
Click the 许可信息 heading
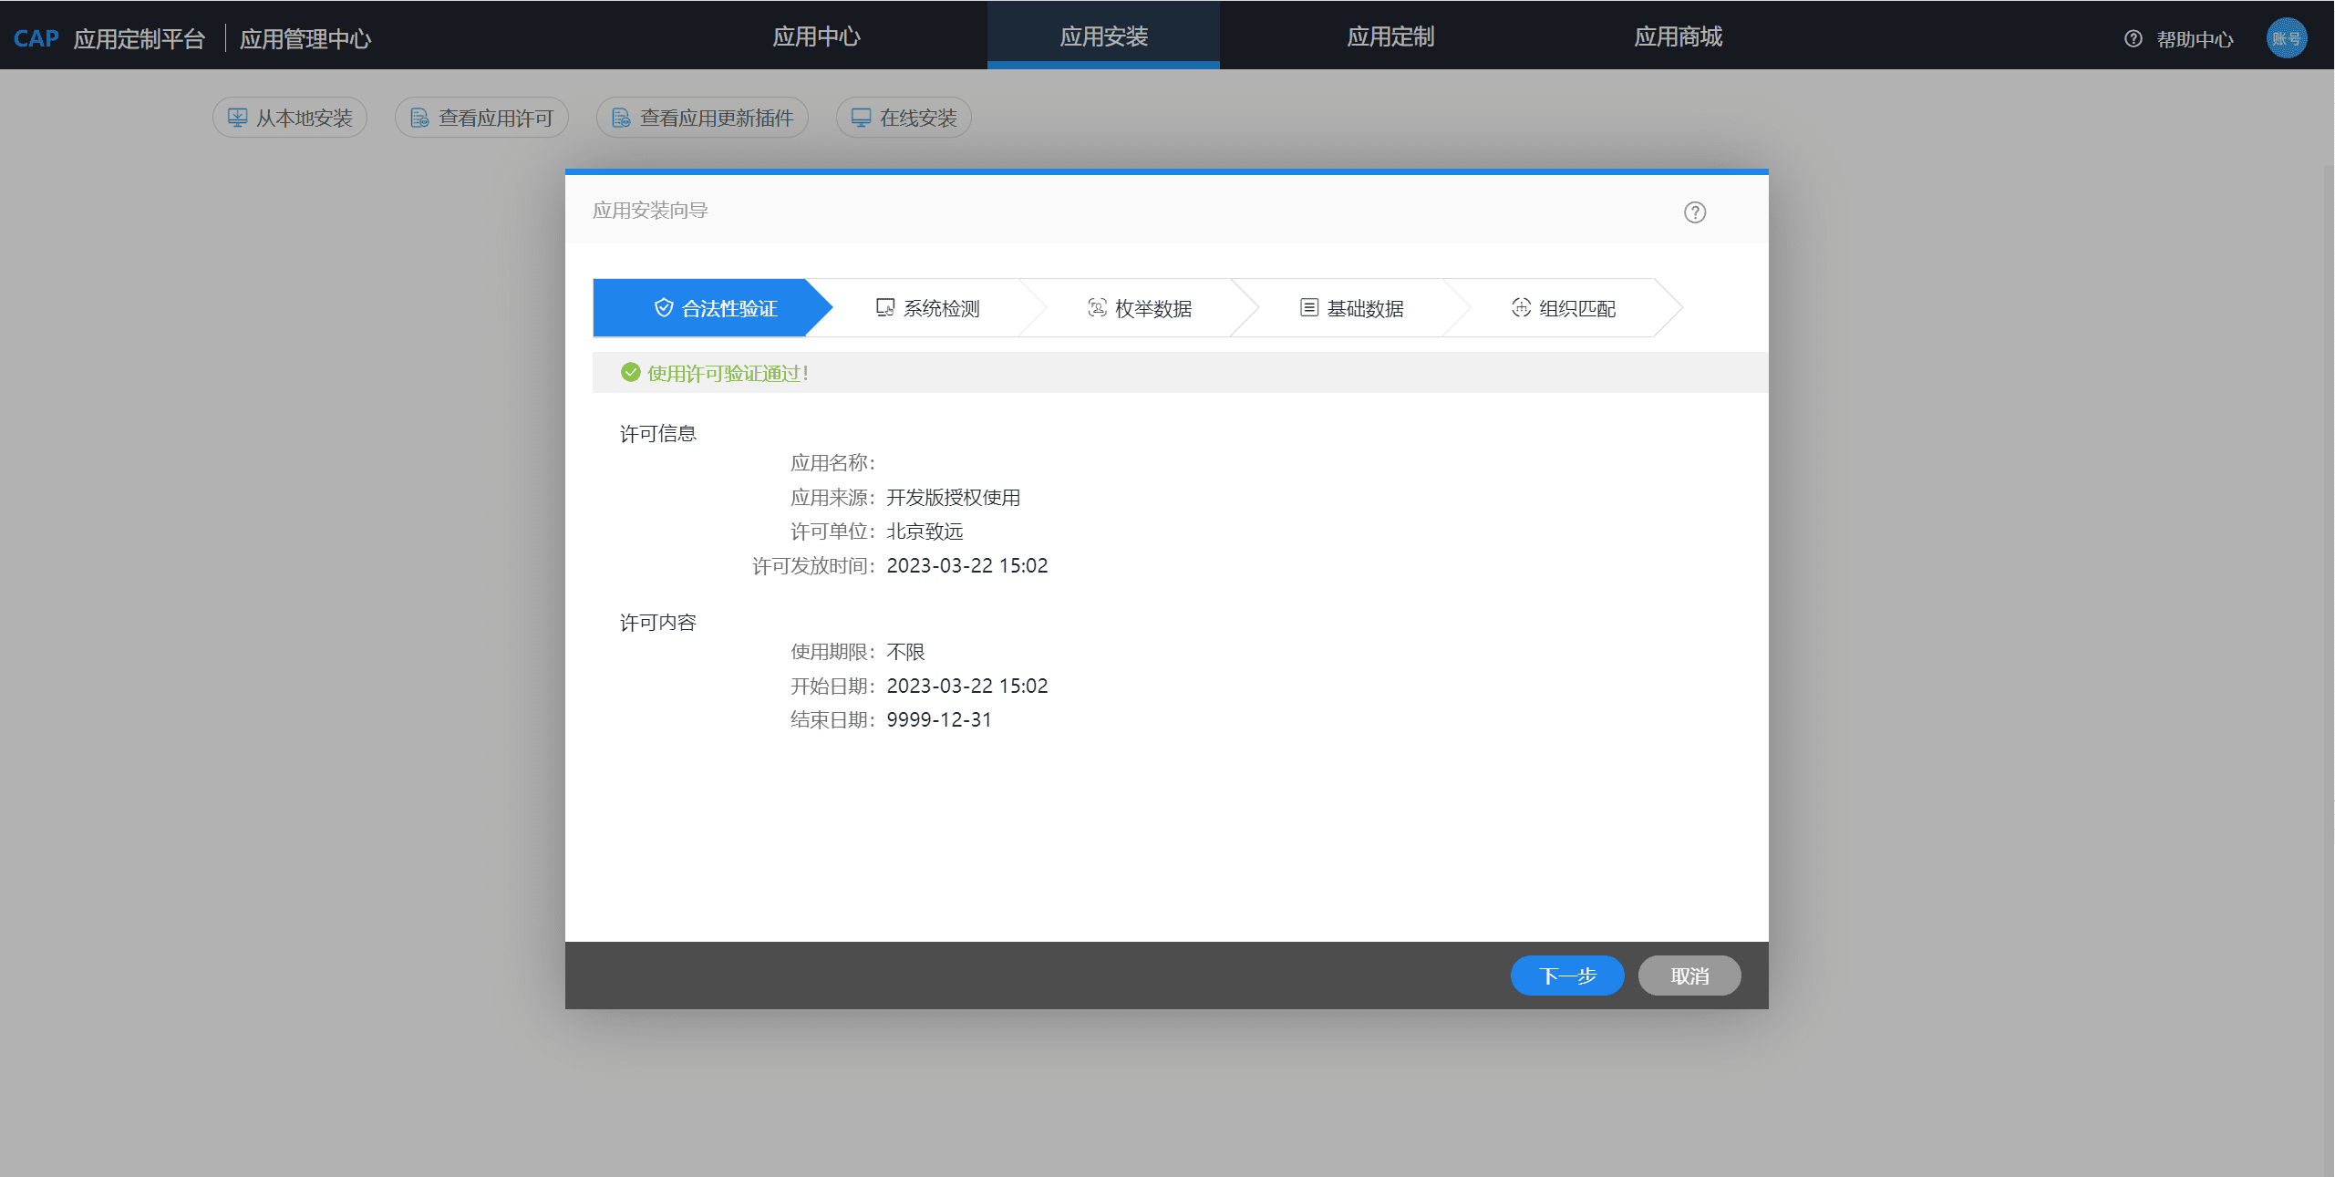[x=657, y=434]
